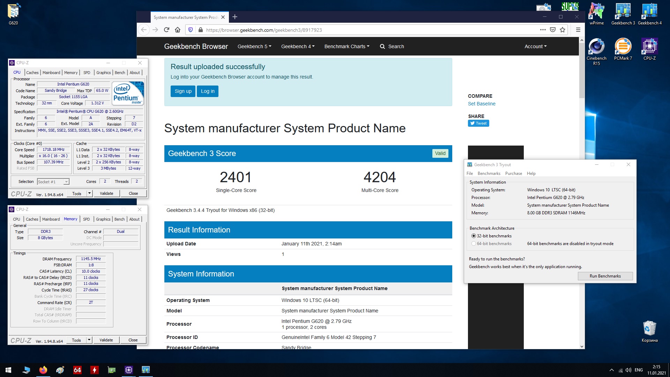Bookmark this page with star icon

563,30
